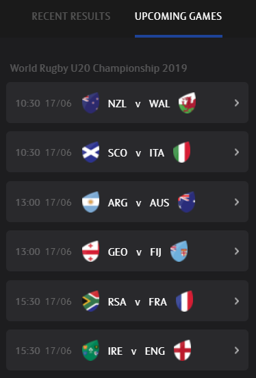The width and height of the screenshot is (256, 378).
Task: Select the France flag icon
Action: [185, 301]
